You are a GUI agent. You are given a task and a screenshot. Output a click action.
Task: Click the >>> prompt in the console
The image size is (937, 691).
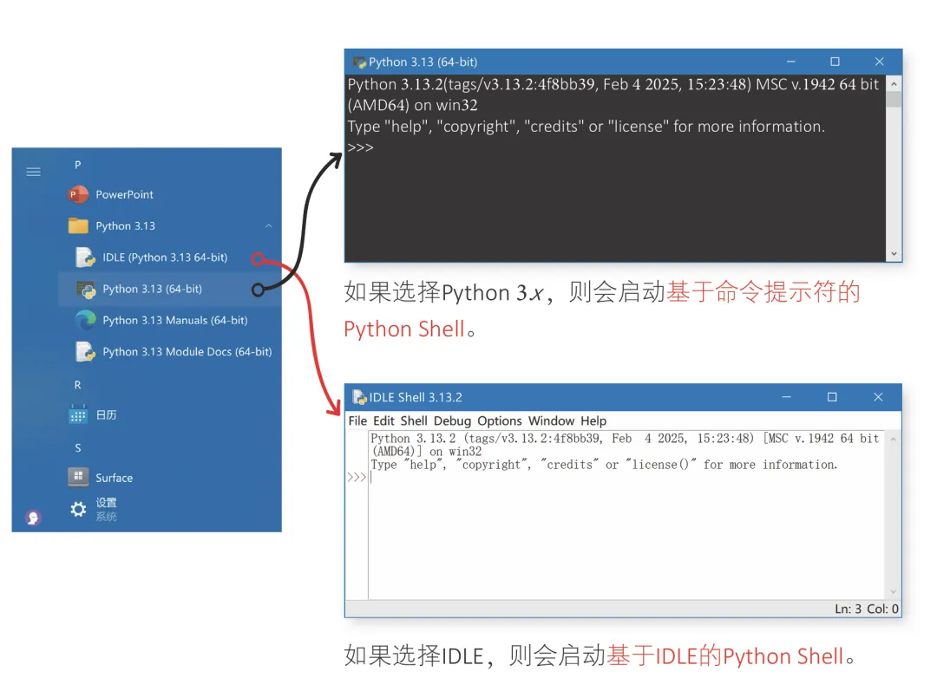[x=360, y=147]
